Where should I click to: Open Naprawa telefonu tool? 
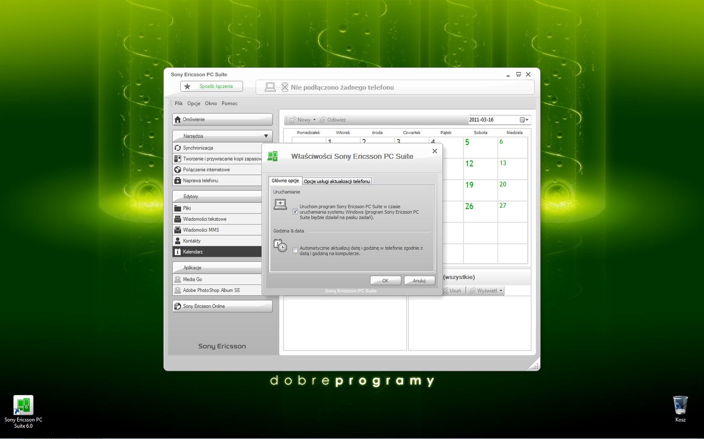click(217, 181)
